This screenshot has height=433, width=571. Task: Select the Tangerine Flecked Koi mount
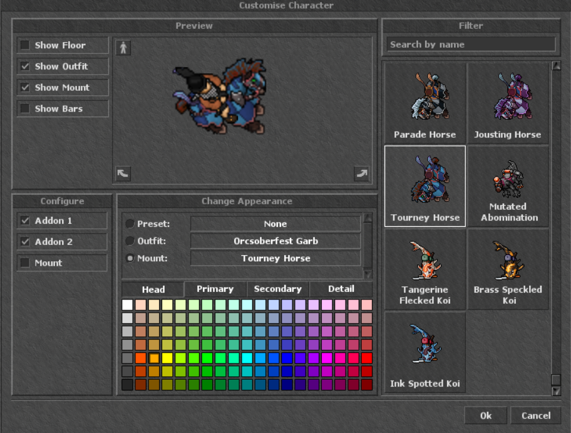(x=424, y=269)
